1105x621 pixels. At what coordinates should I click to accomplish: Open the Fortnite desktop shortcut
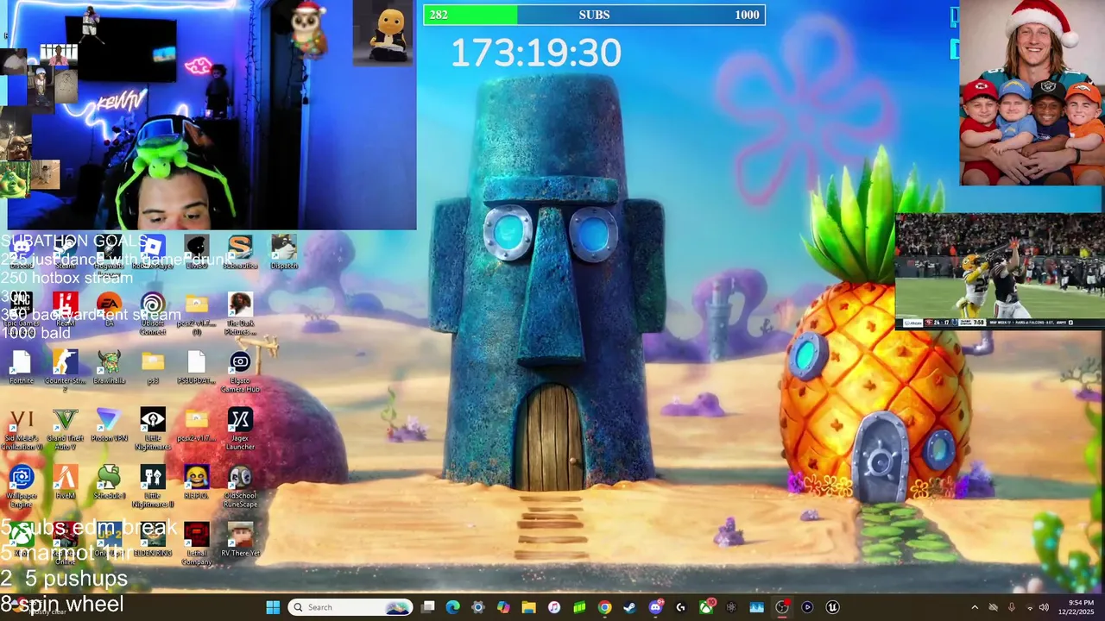pos(22,367)
